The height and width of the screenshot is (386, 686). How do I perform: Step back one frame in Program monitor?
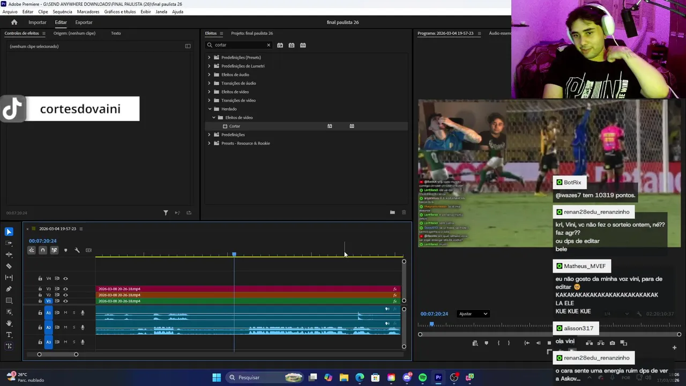pos(538,343)
